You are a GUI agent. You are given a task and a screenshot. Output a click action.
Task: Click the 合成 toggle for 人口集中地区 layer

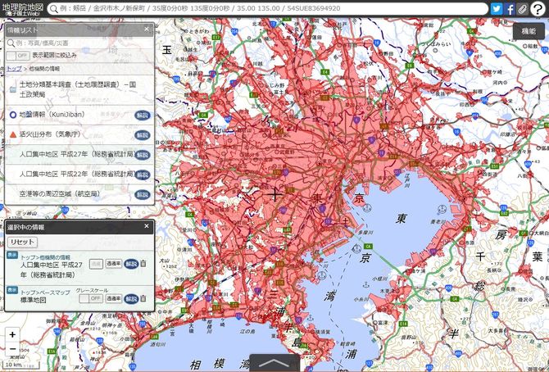point(96,264)
